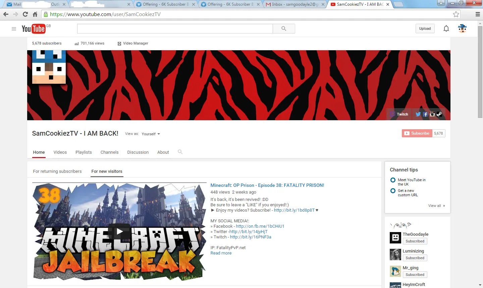Open the HeyImCroft channel name link
The image size is (483, 288).
click(x=414, y=285)
